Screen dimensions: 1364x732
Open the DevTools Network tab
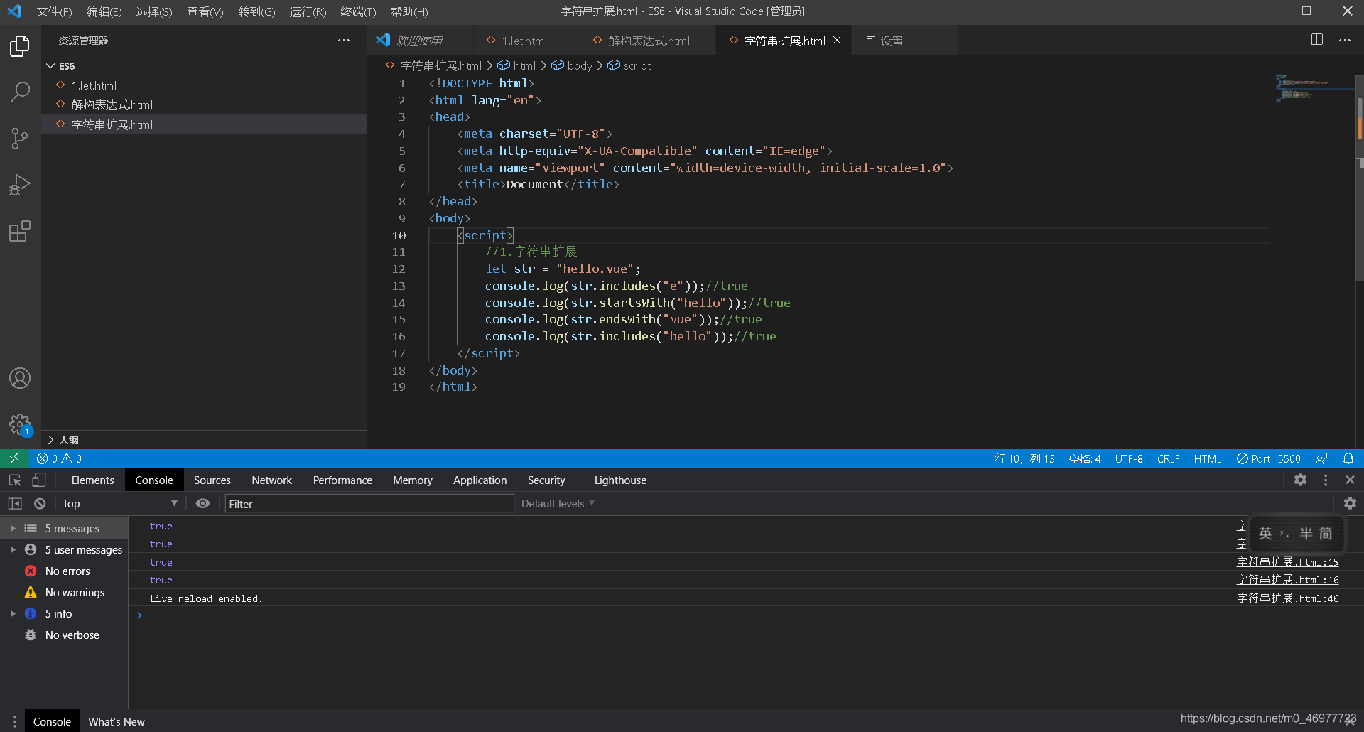click(x=272, y=480)
